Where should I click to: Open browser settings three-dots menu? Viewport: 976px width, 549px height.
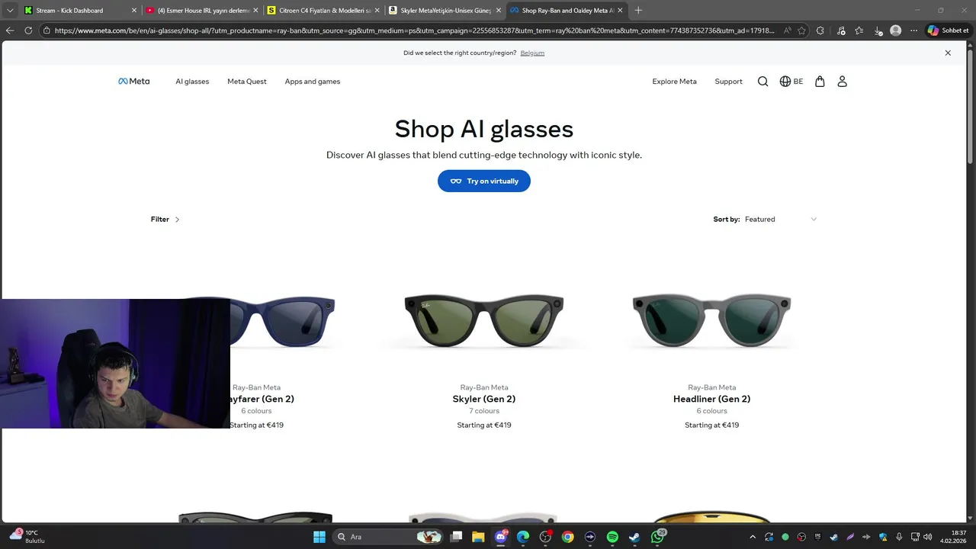(x=914, y=30)
